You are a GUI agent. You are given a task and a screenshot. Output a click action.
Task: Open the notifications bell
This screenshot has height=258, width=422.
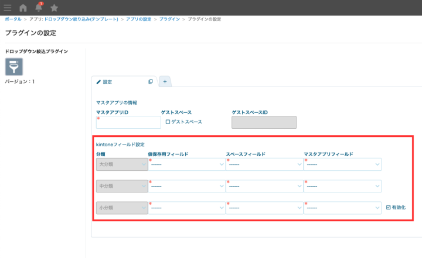[39, 8]
